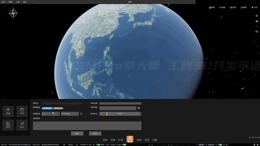Click the 确定 confirm button

tap(77, 134)
